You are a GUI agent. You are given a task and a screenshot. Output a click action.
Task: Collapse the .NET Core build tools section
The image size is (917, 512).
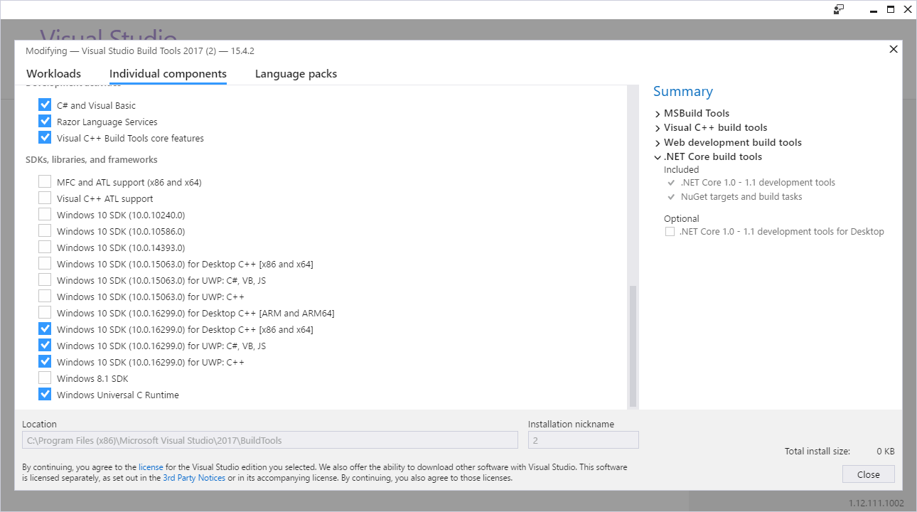pos(658,156)
